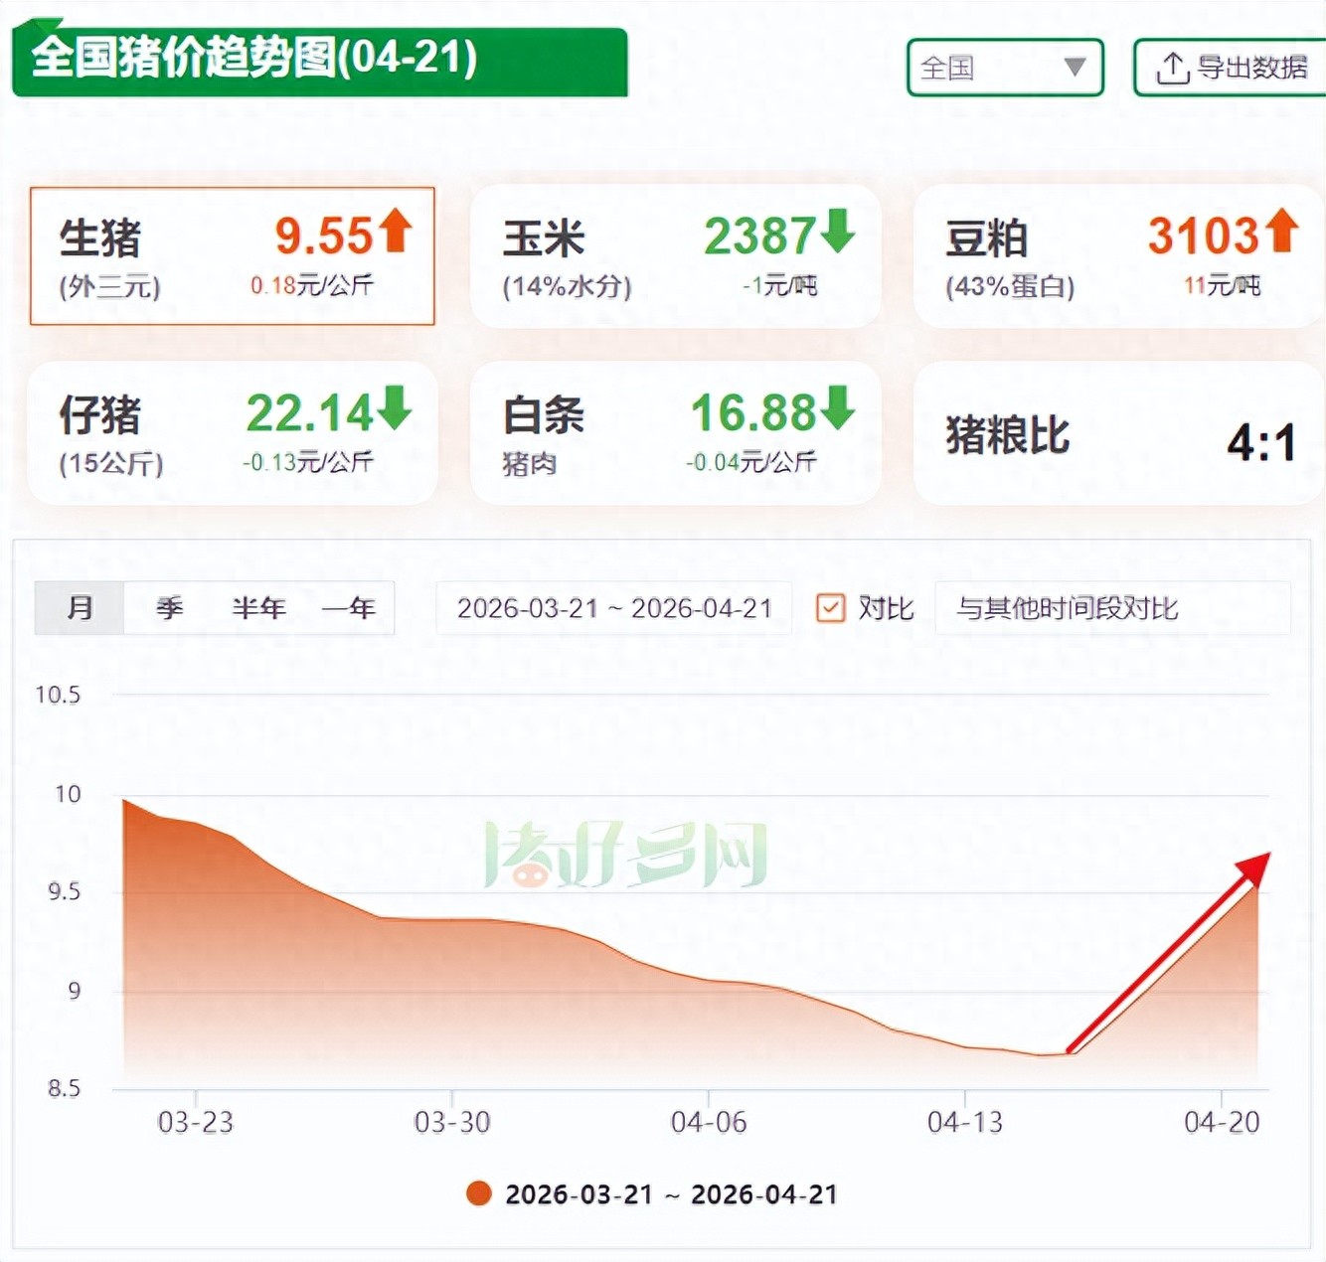1326x1262 pixels.
Task: Open the 2026-03-21 ~ 2026-04-21 date range picker
Action: click(613, 608)
